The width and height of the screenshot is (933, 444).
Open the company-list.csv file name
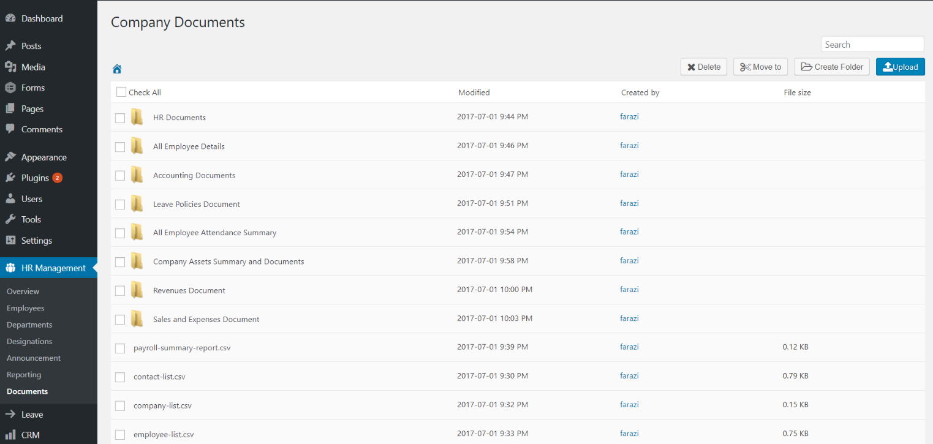(x=162, y=405)
